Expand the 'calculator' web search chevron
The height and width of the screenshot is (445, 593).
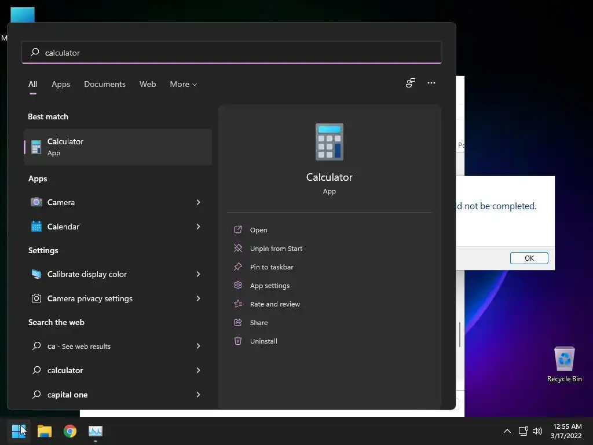pos(198,370)
